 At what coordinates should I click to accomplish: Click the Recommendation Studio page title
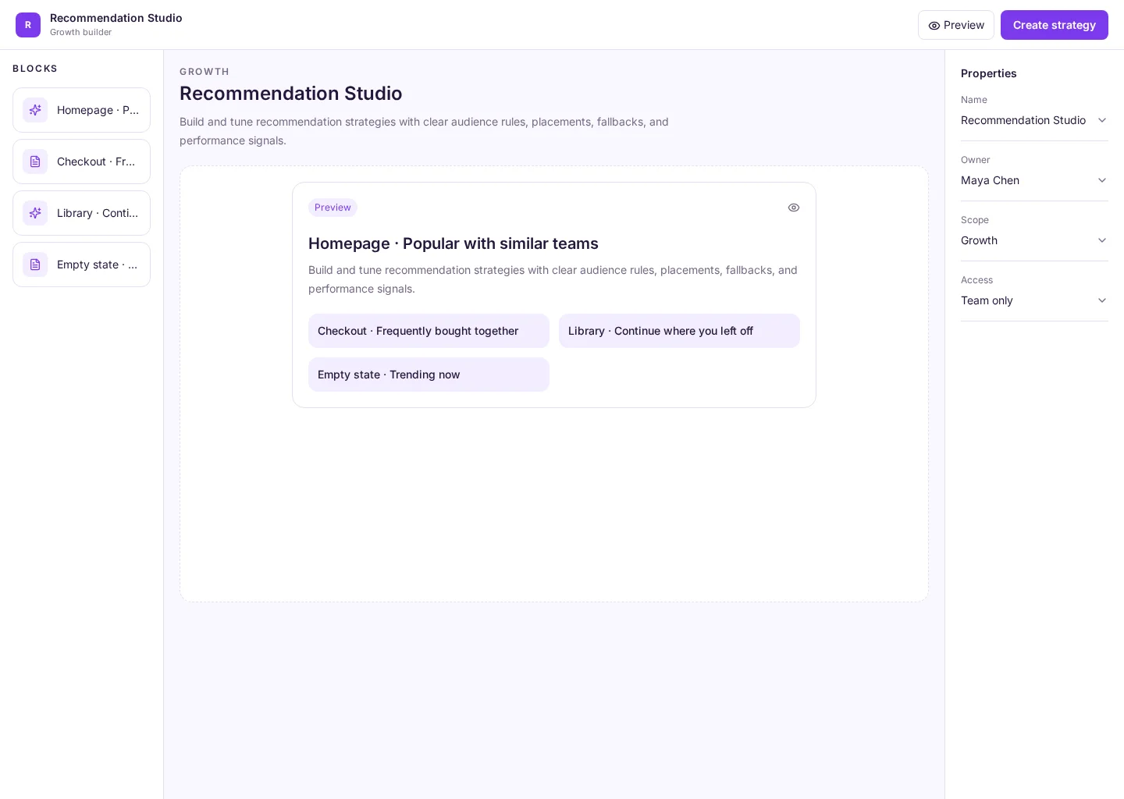click(x=291, y=94)
